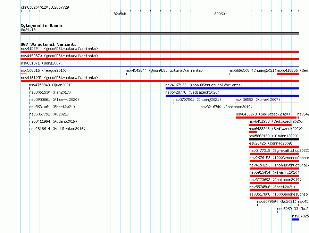Select nsv6079694 (Wu2021) label

pos(277,201)
